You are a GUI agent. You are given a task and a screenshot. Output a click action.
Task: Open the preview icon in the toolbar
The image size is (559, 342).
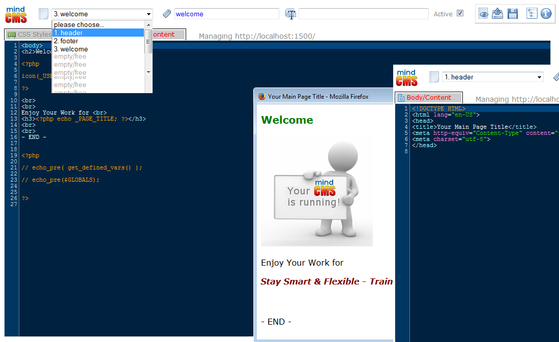[x=483, y=14]
